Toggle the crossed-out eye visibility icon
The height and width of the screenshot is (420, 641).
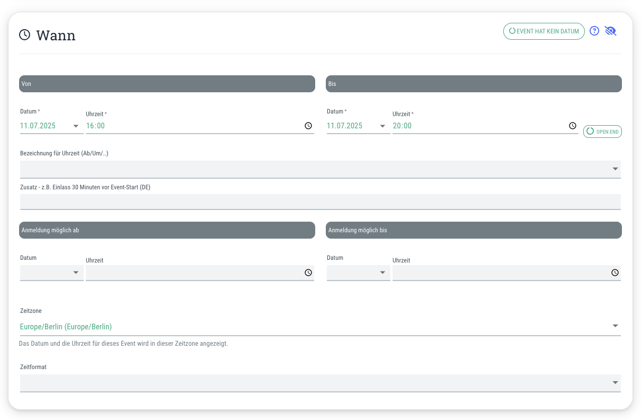[611, 31]
